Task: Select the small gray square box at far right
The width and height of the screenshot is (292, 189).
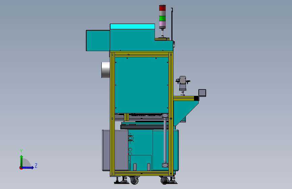Action: click(x=202, y=93)
